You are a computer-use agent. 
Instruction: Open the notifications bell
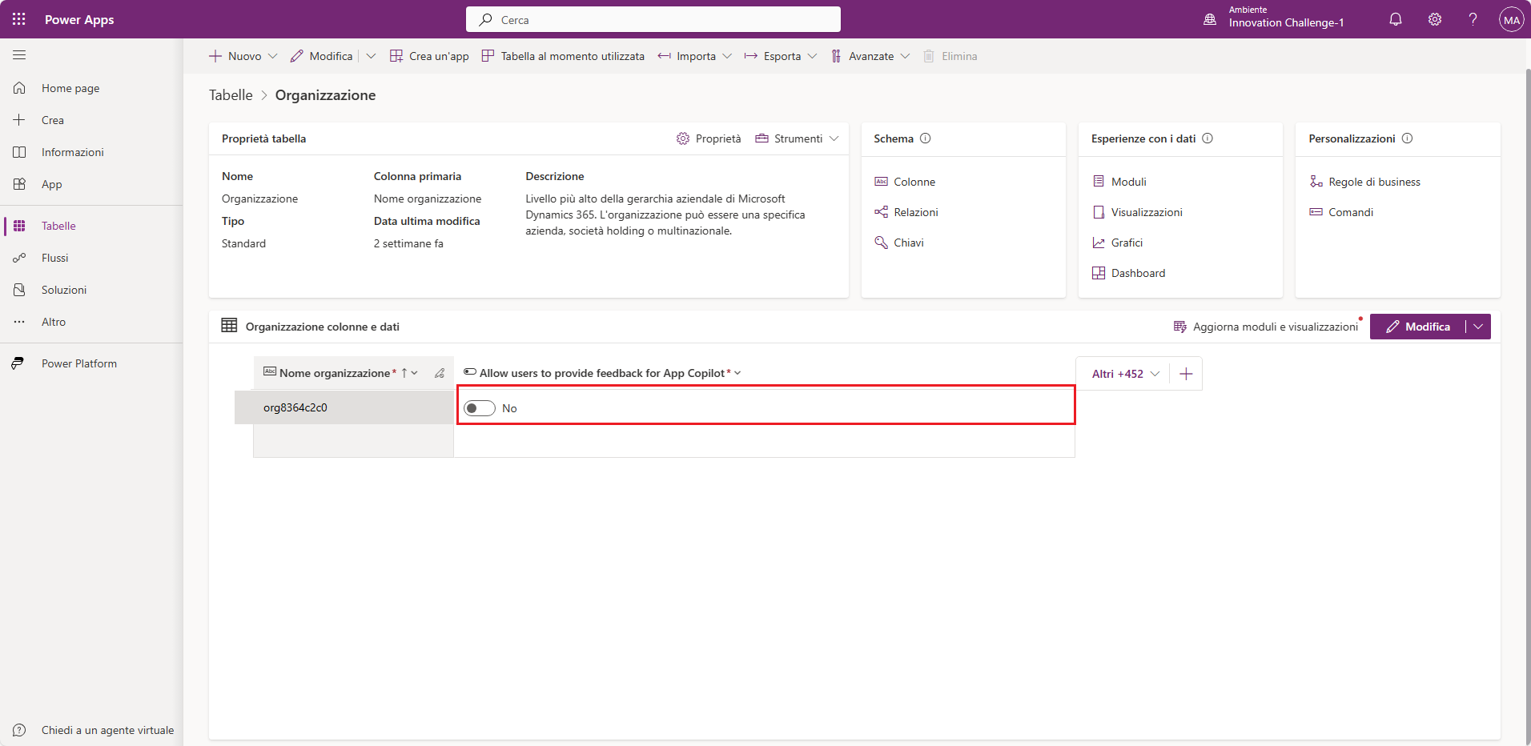1396,19
